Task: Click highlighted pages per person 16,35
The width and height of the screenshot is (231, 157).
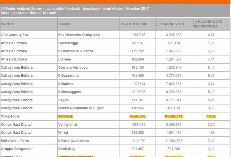Action: click(211, 116)
